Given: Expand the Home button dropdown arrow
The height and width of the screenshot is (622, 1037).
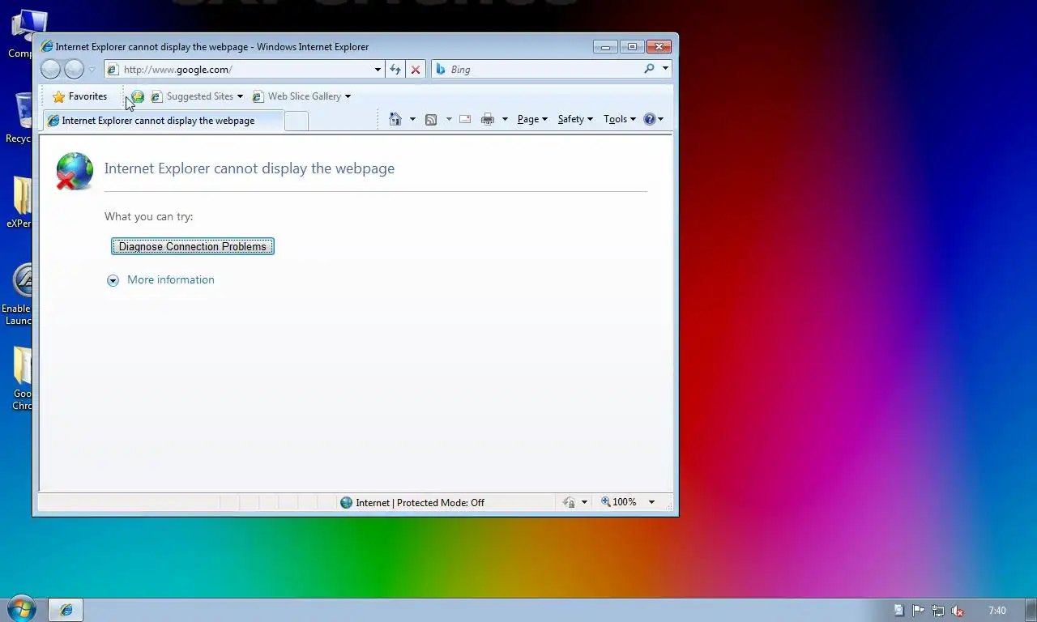Looking at the screenshot, I should pyautogui.click(x=412, y=119).
